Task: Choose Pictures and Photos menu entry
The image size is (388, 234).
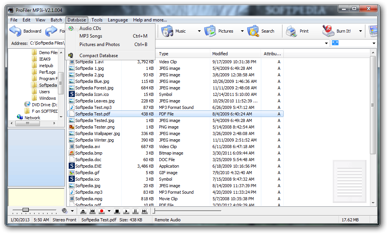Action: point(111,44)
